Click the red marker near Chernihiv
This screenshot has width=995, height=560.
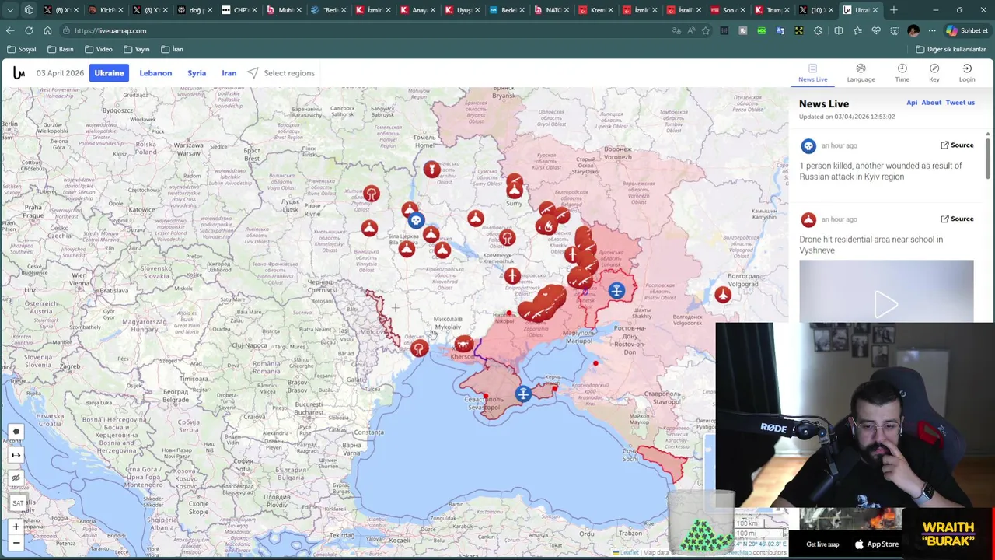[x=431, y=169]
